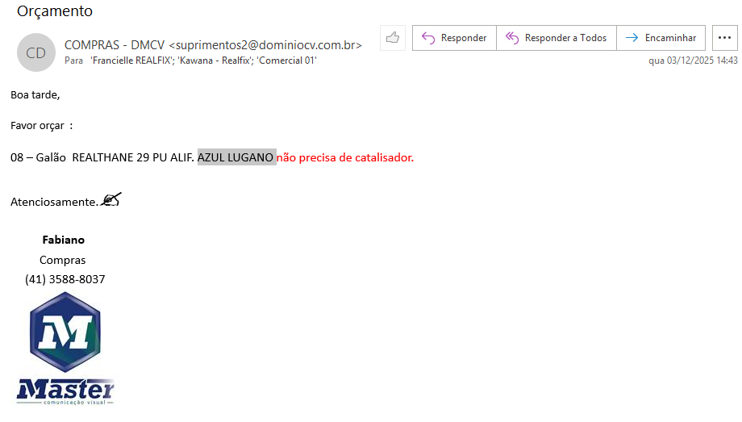Click recipient 'Comercial 01'
Viewport: 742px width, 422px height.
tap(286, 61)
